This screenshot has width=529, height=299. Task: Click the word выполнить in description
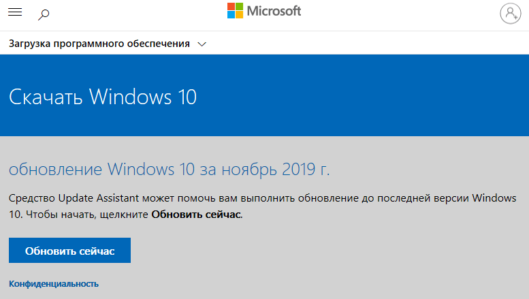click(268, 198)
